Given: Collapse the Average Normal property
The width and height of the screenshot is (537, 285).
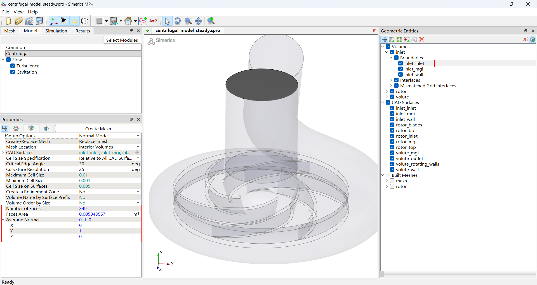Looking at the screenshot, I should (x=3, y=220).
